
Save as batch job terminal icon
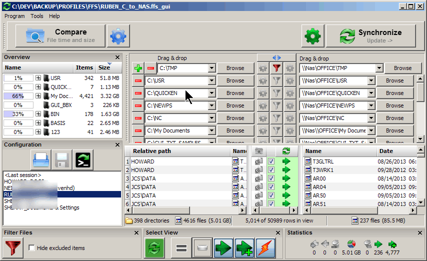83,159
